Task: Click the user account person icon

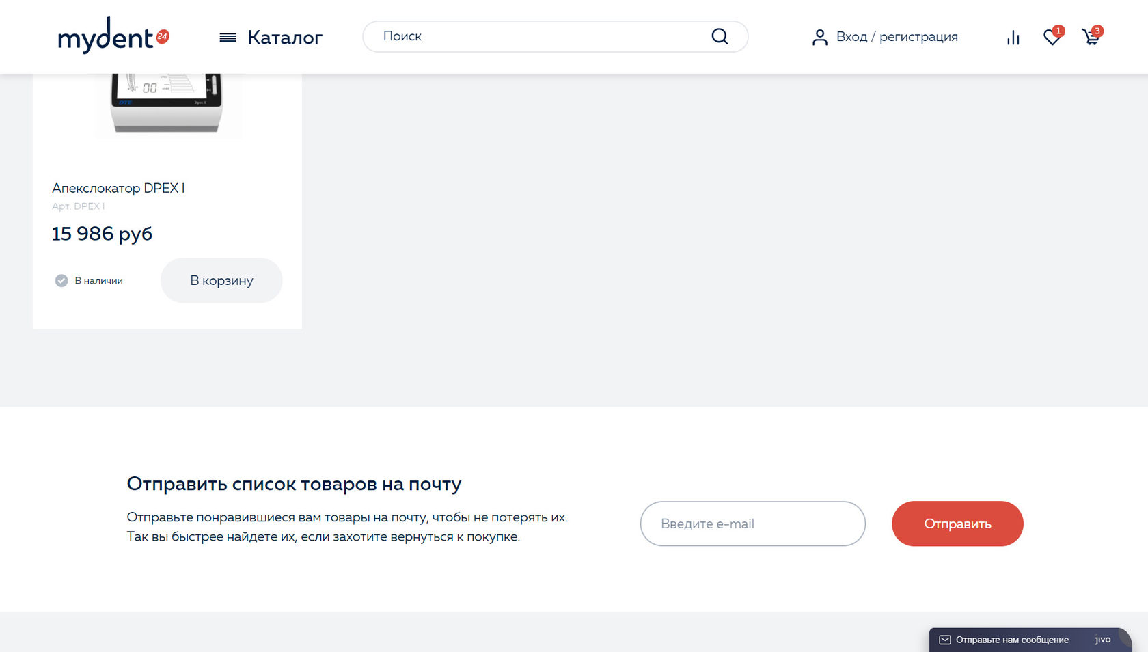Action: (x=819, y=38)
